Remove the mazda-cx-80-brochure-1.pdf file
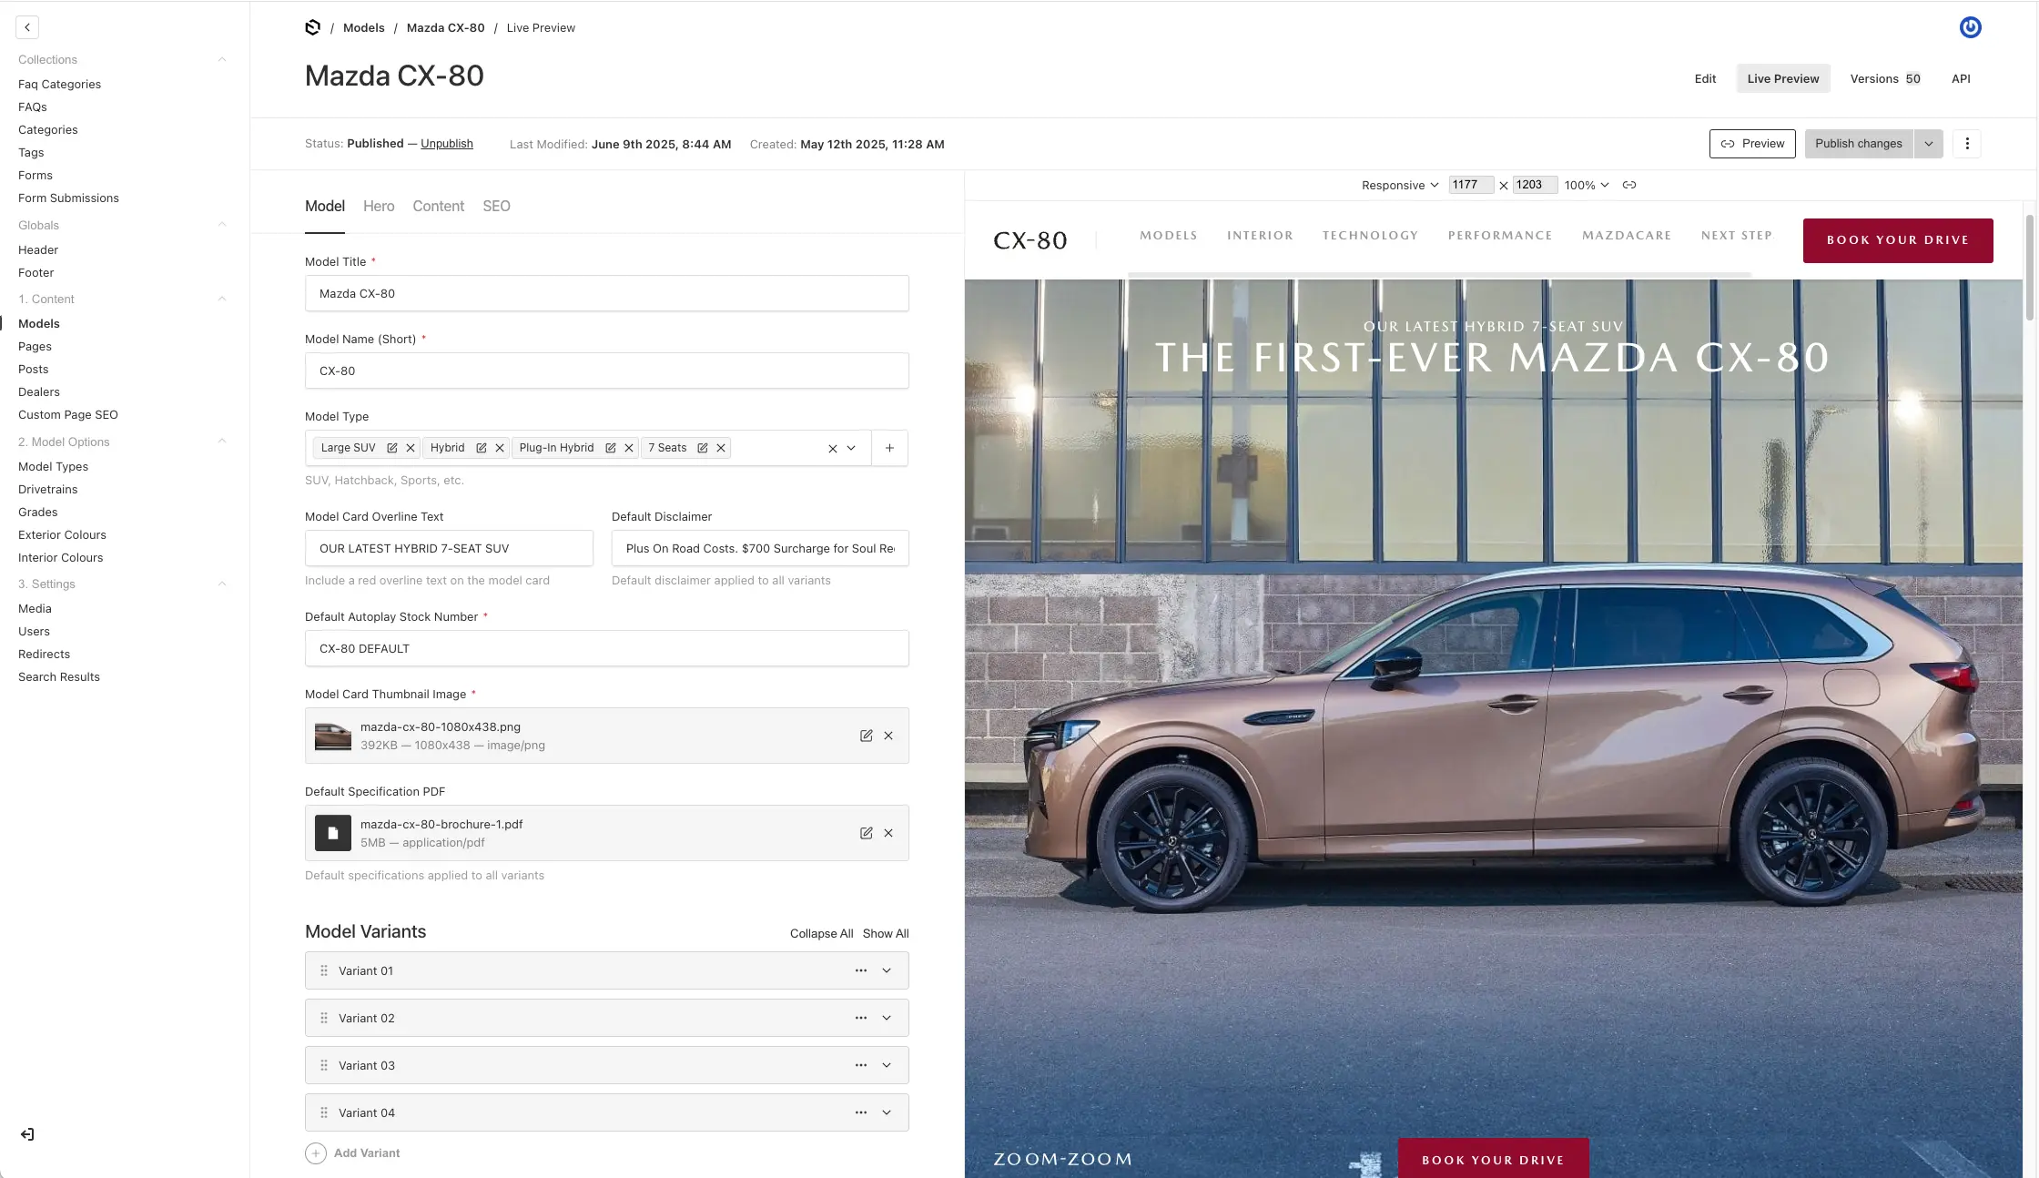The image size is (2039, 1178). pos(888,833)
